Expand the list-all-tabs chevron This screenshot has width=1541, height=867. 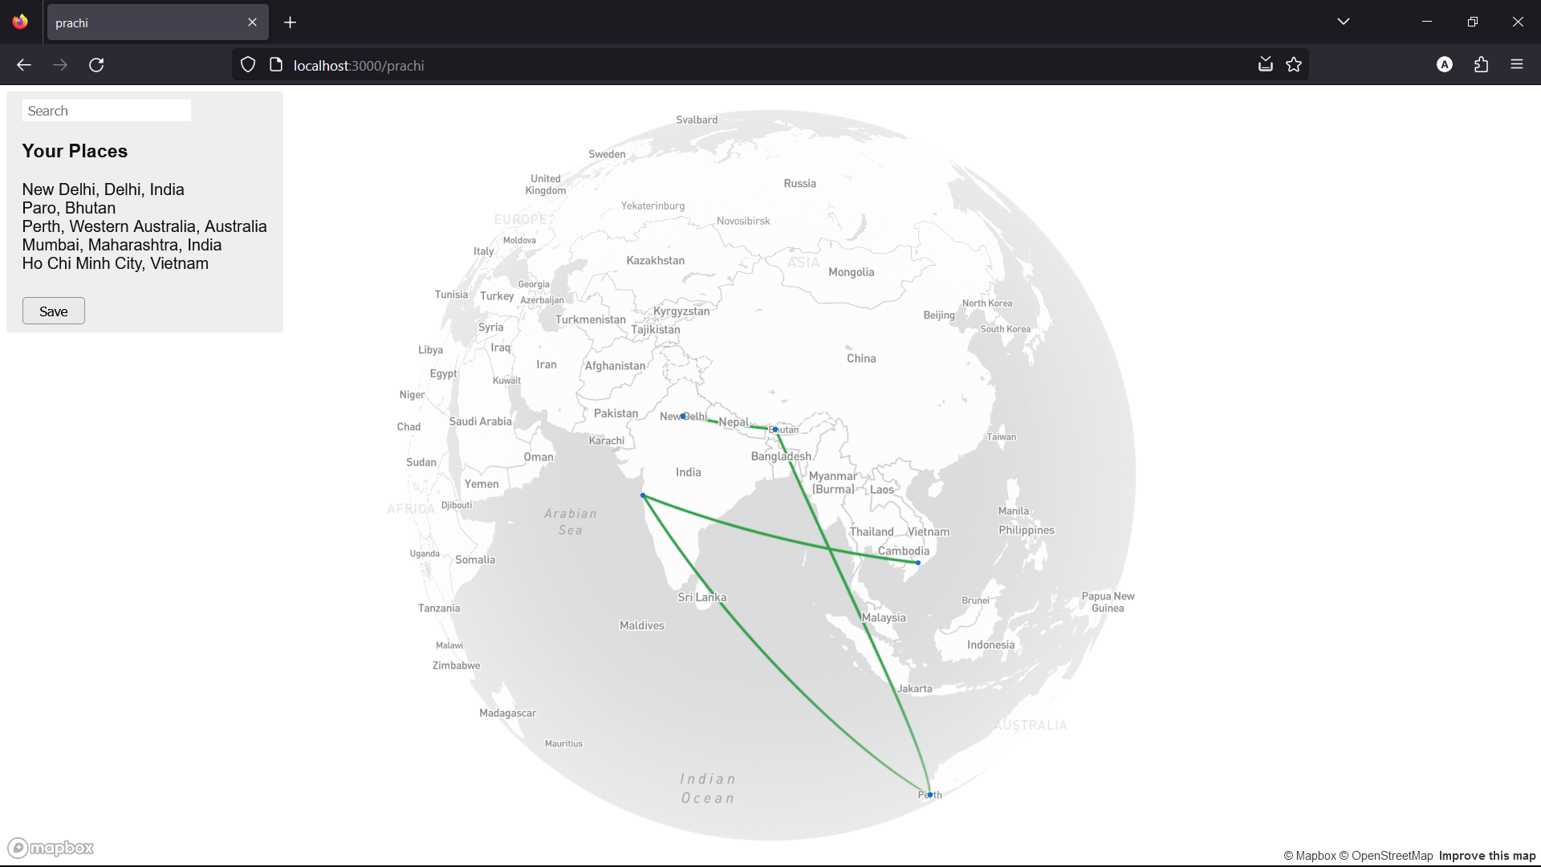pyautogui.click(x=1344, y=21)
